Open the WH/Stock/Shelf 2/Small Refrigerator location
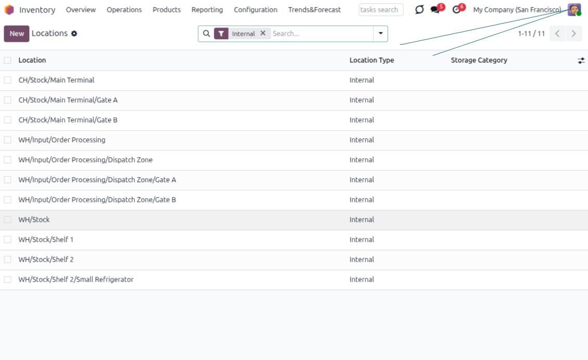 point(76,280)
